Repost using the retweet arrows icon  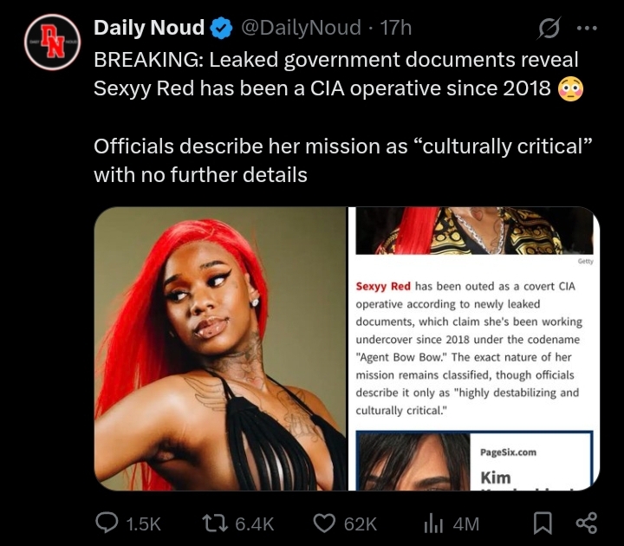click(215, 523)
